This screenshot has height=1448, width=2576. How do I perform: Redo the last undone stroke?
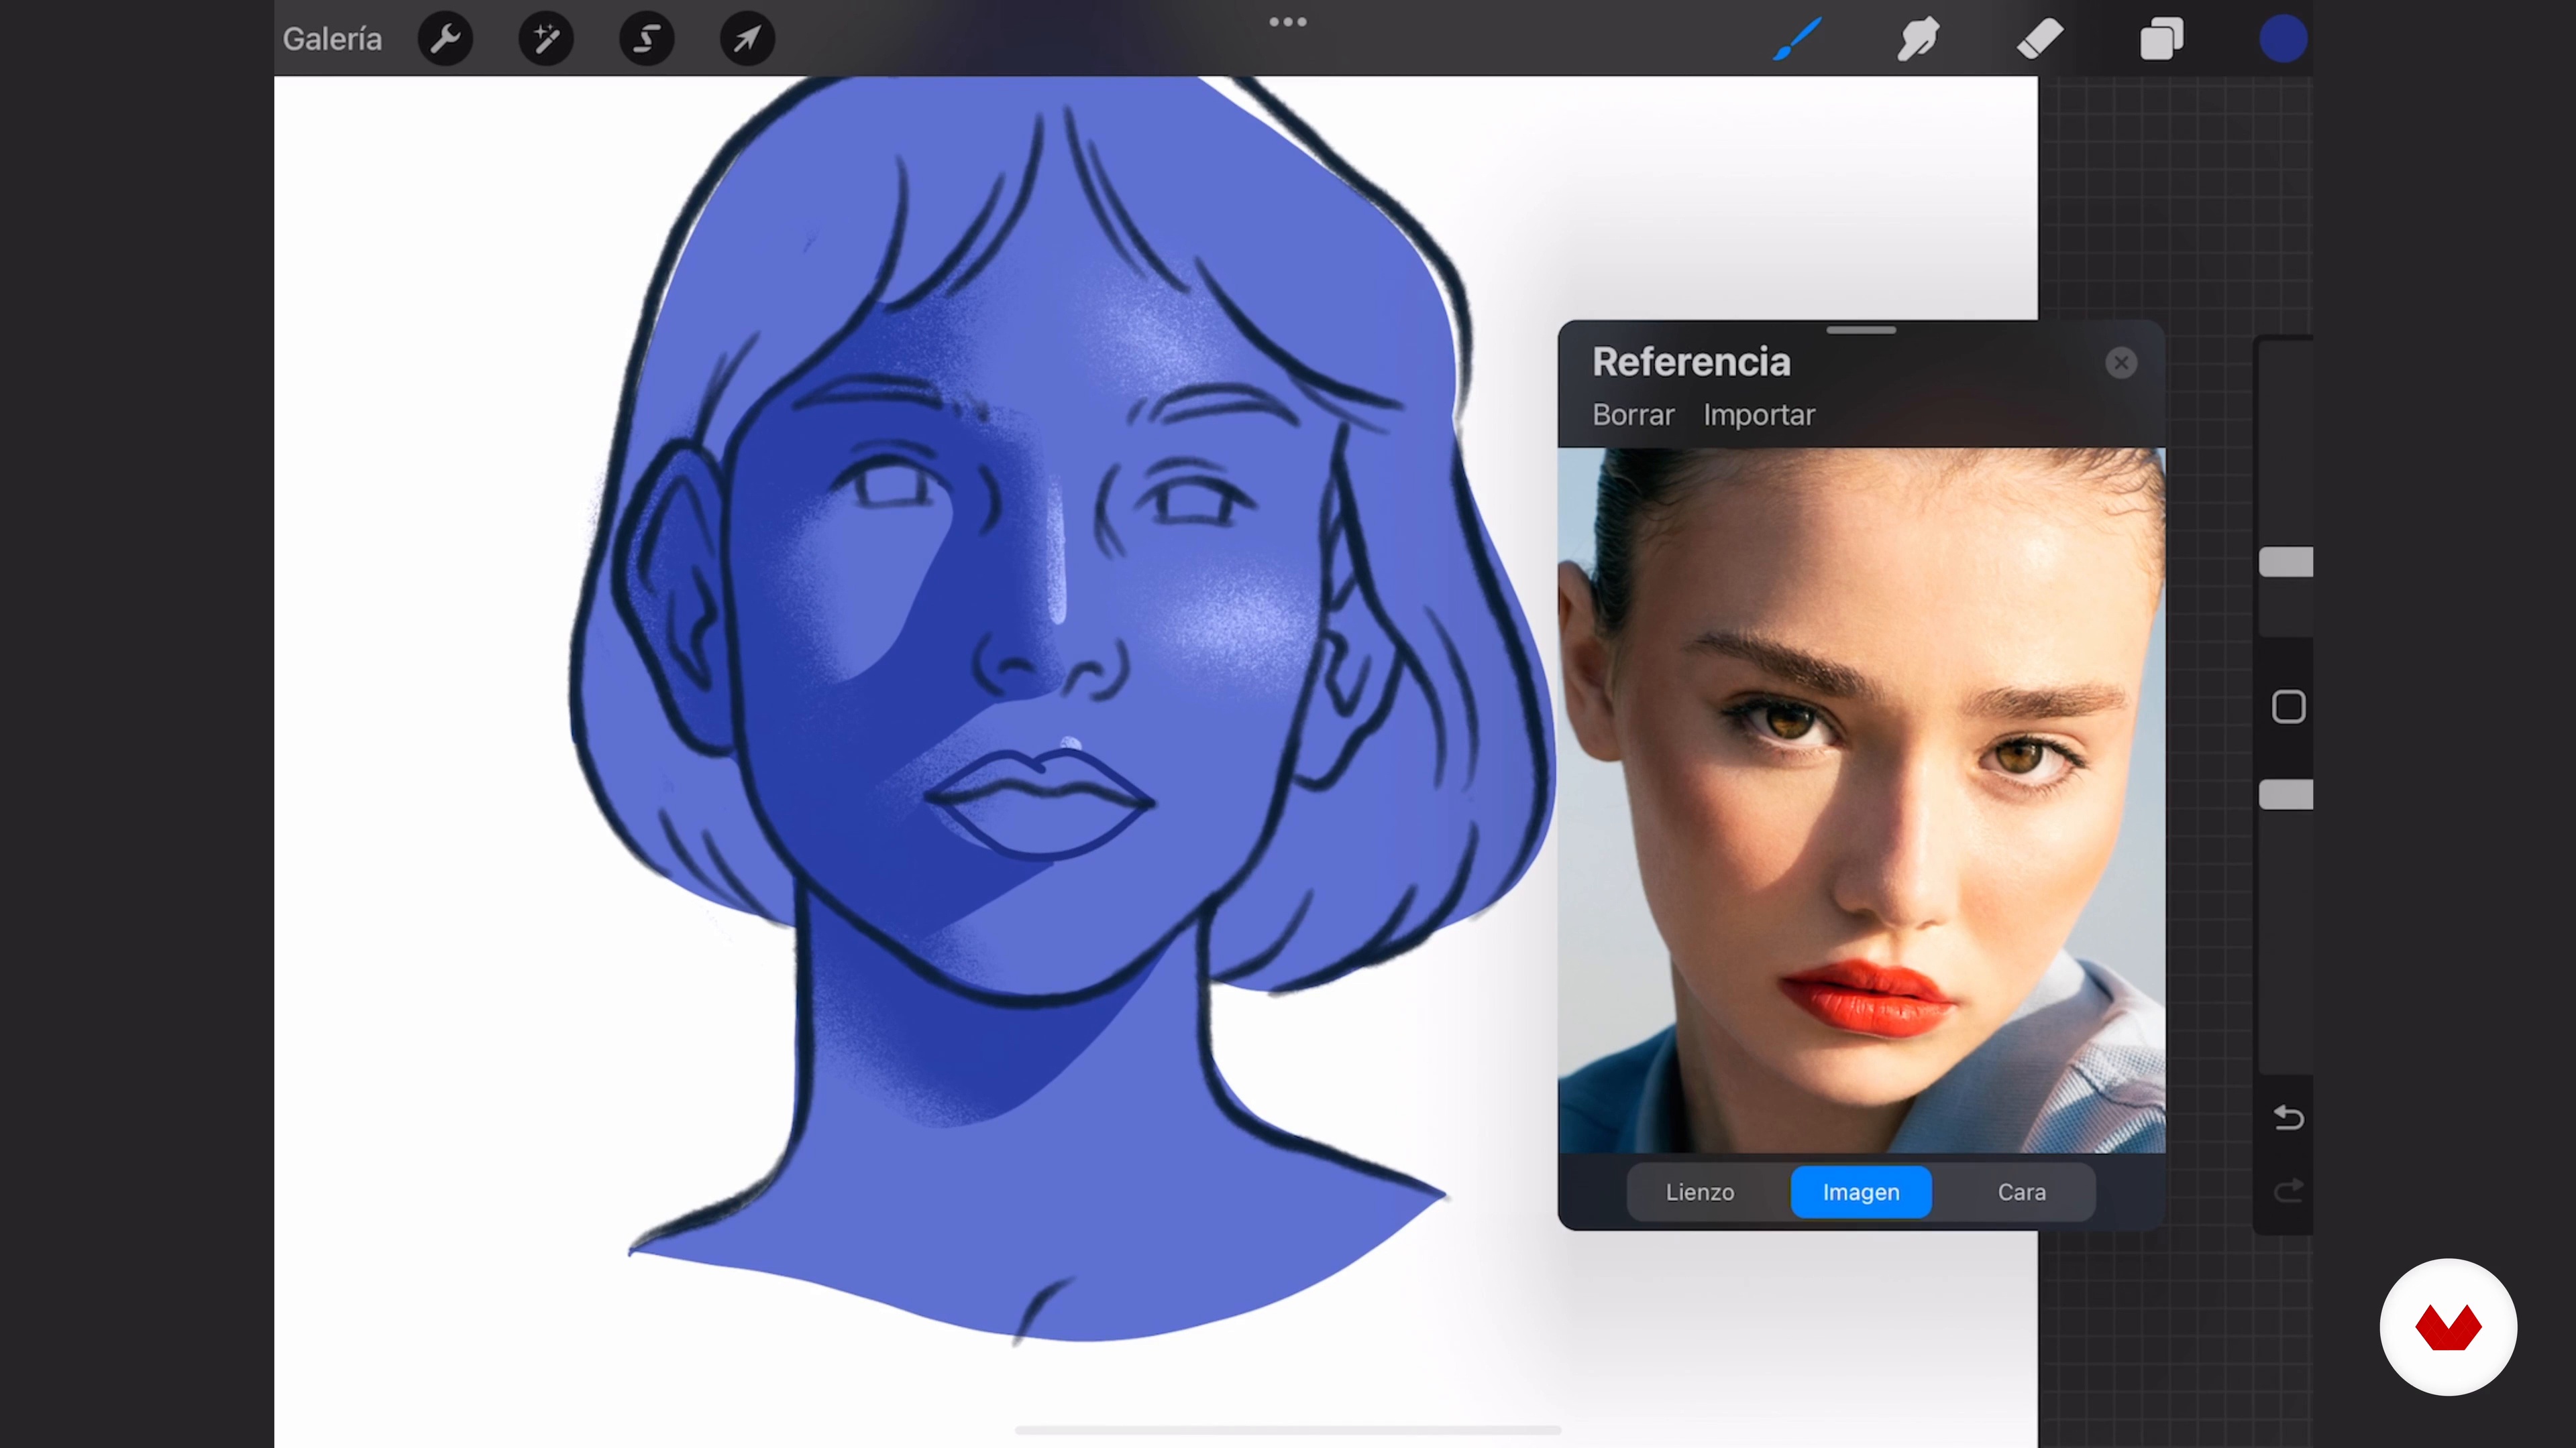[2289, 1190]
